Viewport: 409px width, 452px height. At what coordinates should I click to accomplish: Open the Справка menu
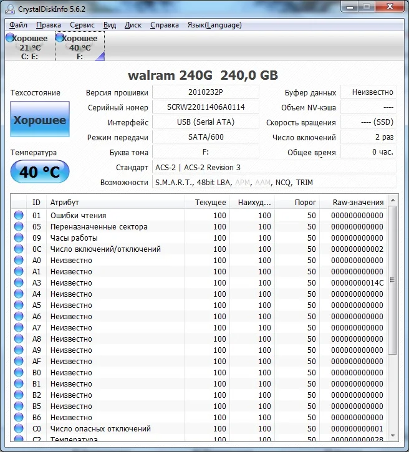point(165,25)
